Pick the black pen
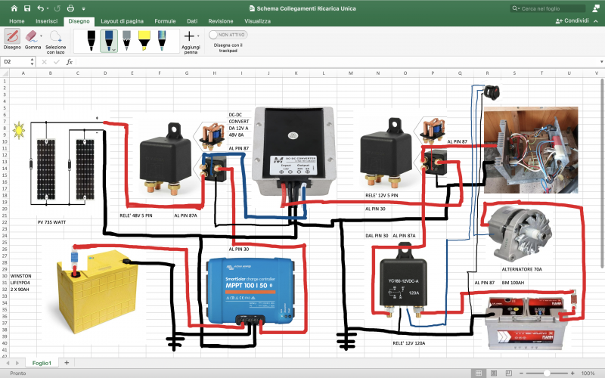Screen dimensions: 605x378 click(x=91, y=40)
